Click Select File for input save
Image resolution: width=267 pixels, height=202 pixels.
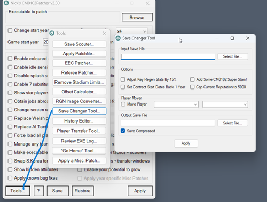[x=233, y=56]
